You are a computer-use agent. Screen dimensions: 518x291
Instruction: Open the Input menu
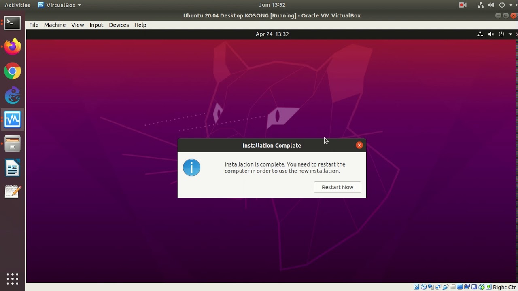point(96,25)
